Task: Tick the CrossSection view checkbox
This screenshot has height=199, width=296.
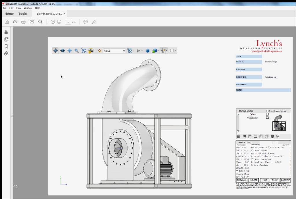Action: [x=267, y=118]
